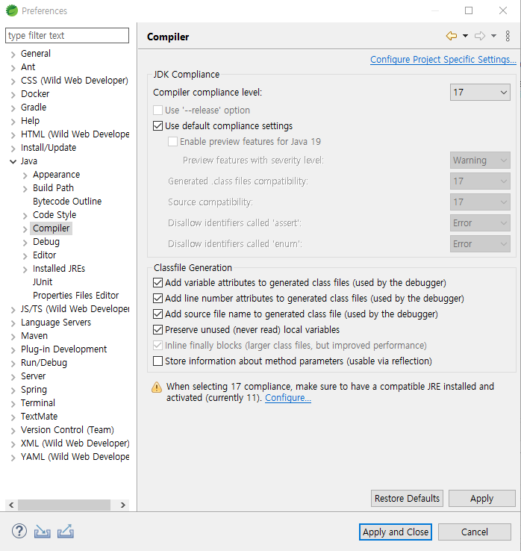Expand the Maven tree node
Image resolution: width=521 pixels, height=551 pixels.
[x=13, y=337]
